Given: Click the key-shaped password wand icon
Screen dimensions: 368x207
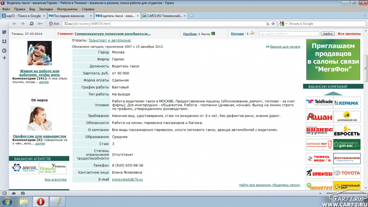Looking at the screenshot, I should [x=40, y=24].
